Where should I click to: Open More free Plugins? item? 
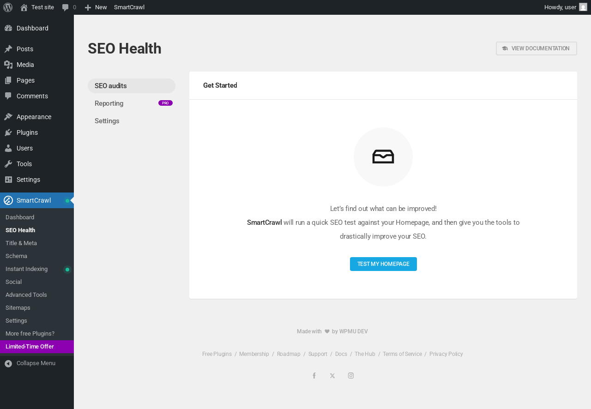(37, 334)
